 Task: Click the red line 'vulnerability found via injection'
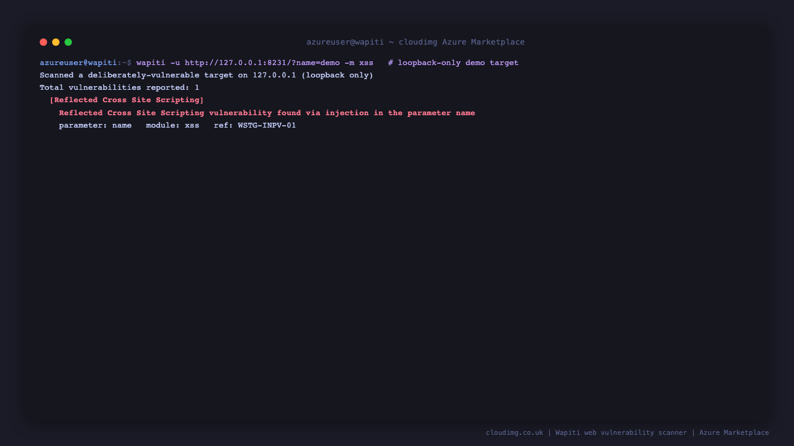click(267, 113)
